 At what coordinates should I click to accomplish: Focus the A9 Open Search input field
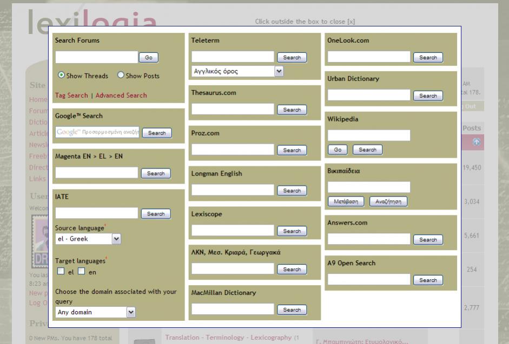(369, 280)
